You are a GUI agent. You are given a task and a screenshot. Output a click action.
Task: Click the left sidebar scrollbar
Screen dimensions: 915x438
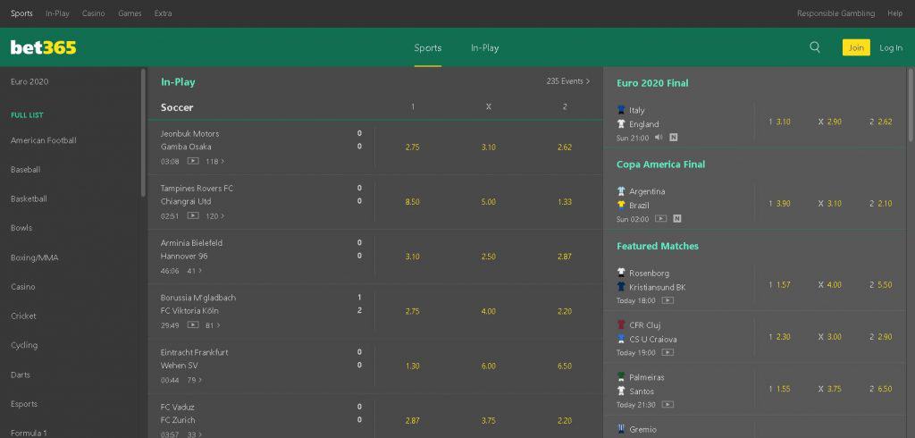[143, 132]
